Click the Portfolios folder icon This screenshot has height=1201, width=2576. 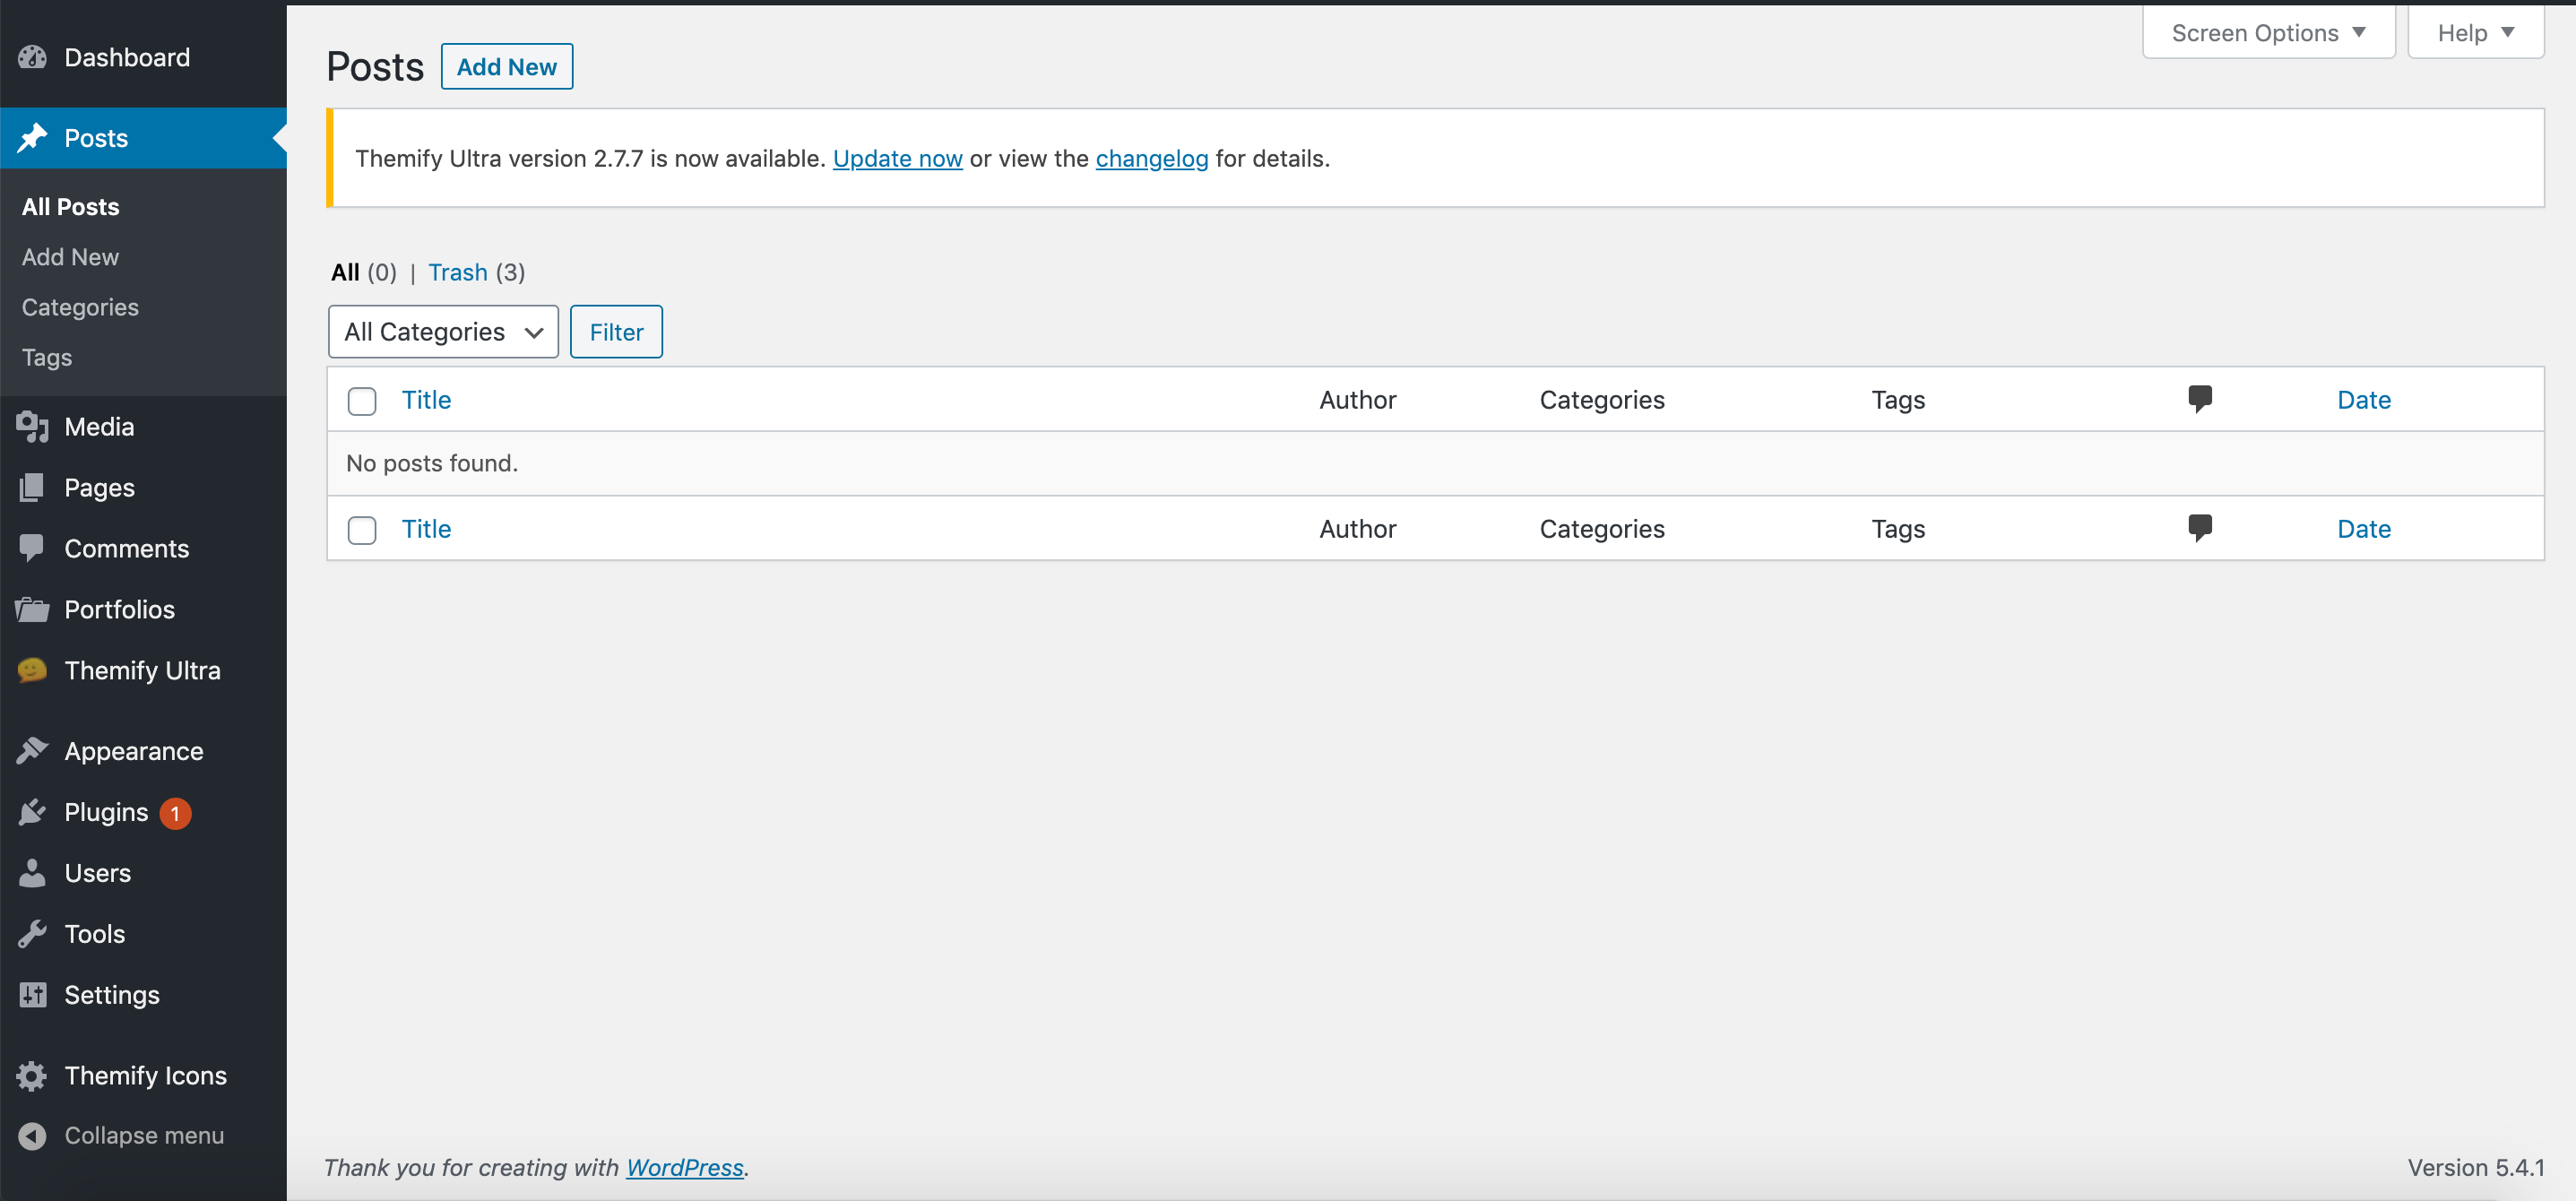pyautogui.click(x=32, y=610)
